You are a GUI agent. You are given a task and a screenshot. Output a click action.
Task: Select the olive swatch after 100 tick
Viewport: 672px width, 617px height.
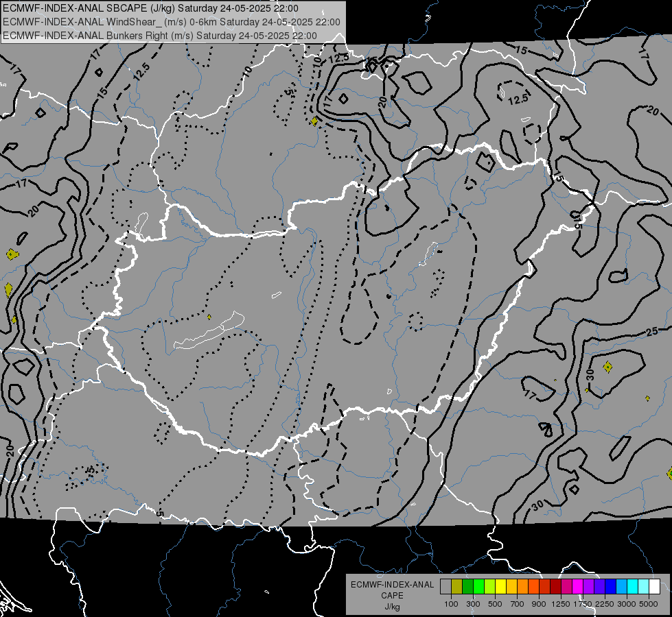(x=457, y=586)
